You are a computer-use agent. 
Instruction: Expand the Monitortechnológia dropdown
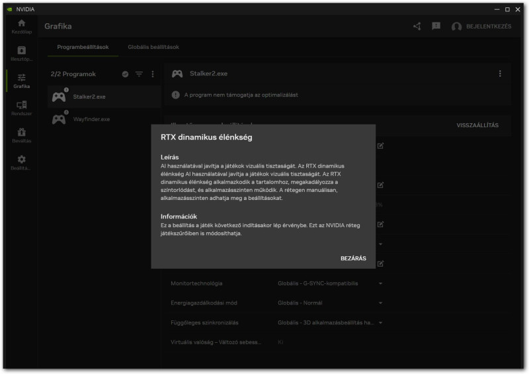381,283
